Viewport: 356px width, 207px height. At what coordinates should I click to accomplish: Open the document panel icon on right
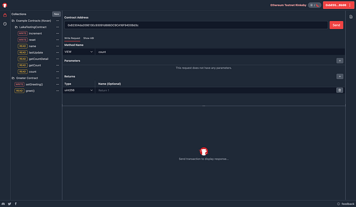pos(351,17)
